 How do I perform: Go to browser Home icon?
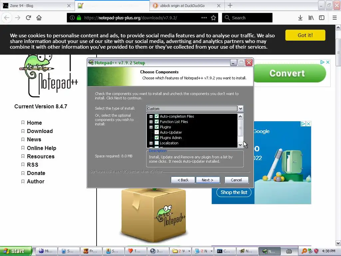point(39,18)
